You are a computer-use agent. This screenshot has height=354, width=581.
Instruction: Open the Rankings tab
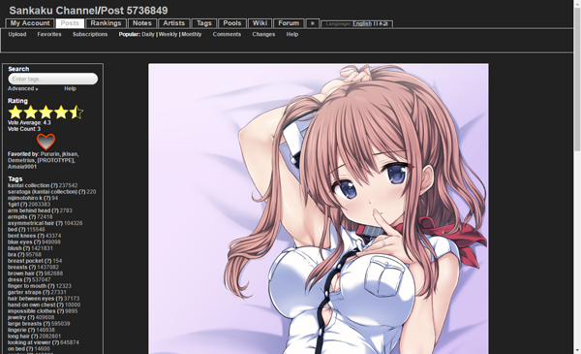106,23
